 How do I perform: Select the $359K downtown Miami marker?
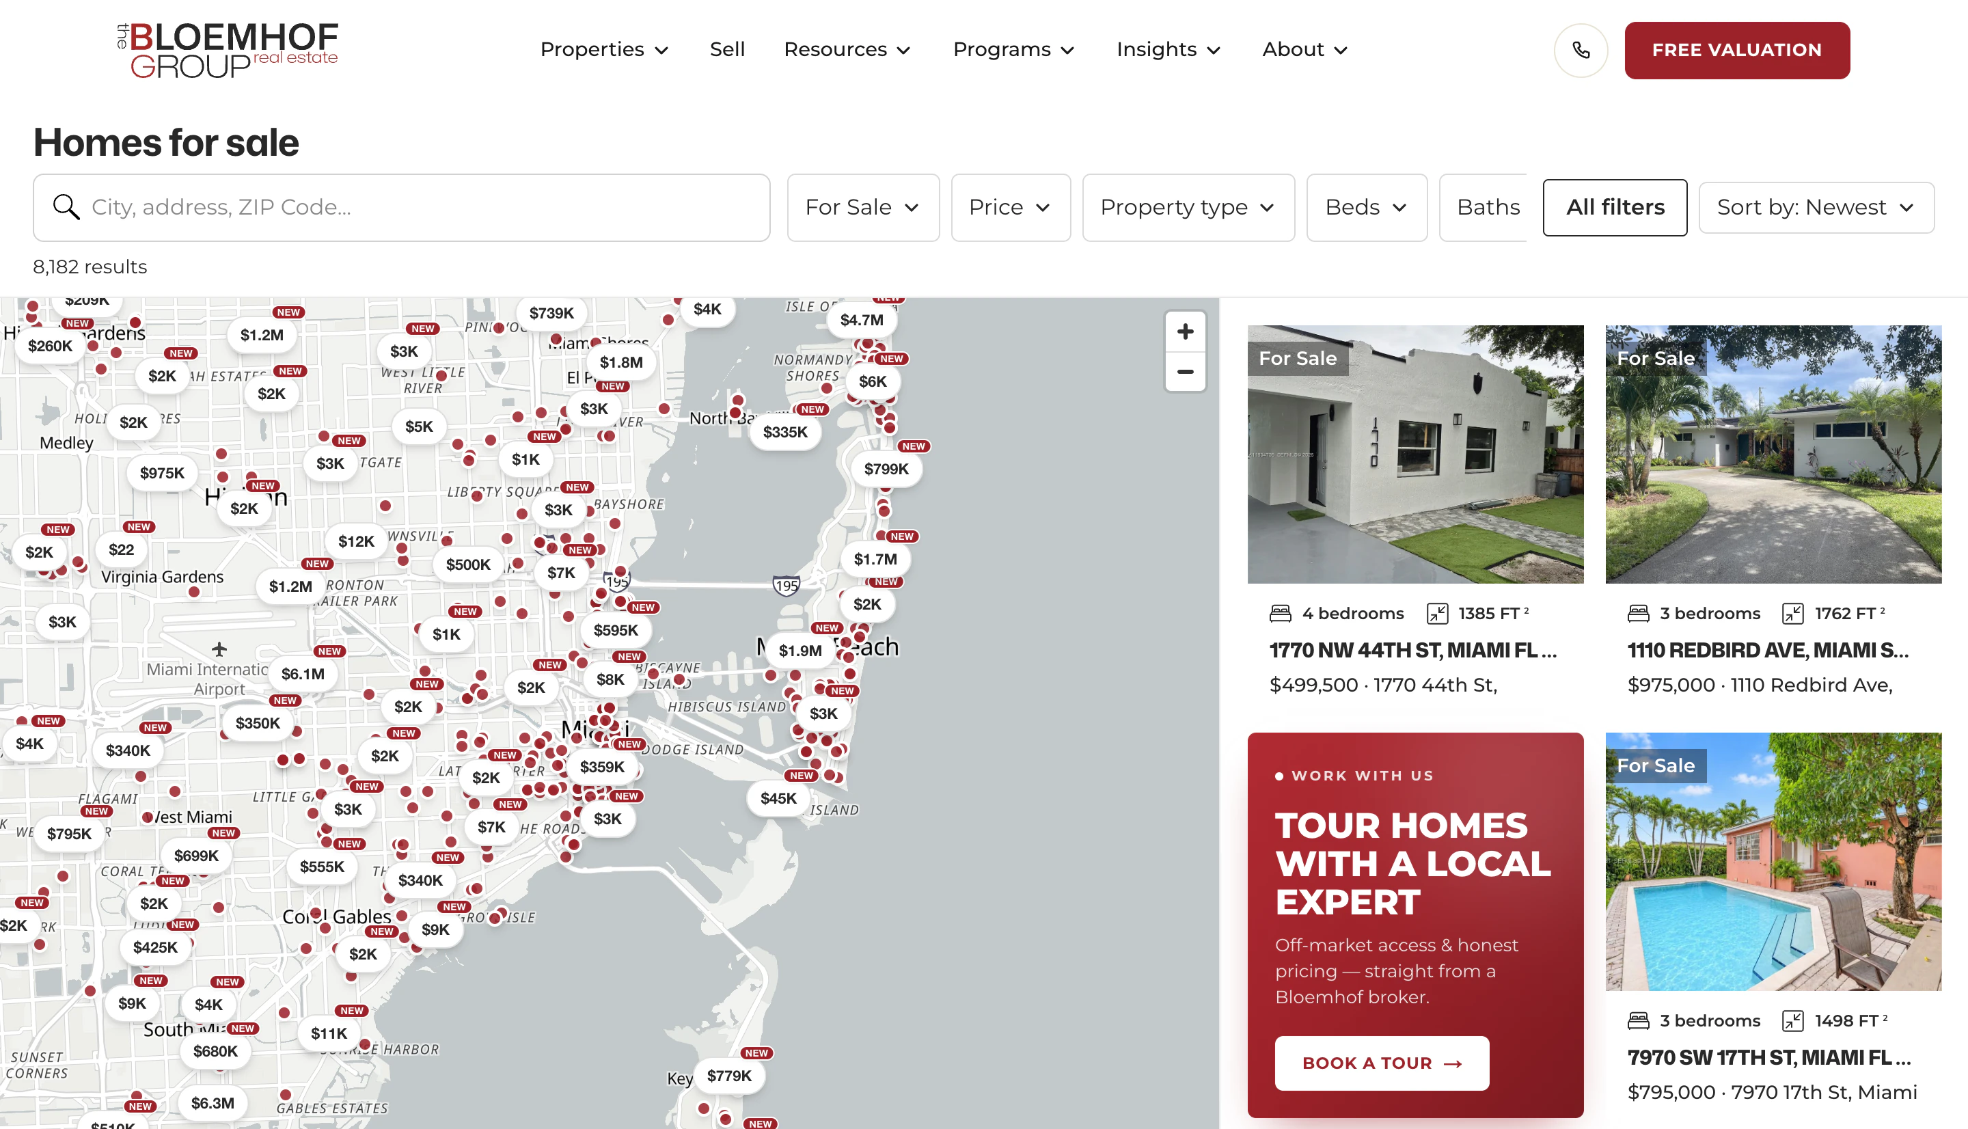[x=601, y=767]
